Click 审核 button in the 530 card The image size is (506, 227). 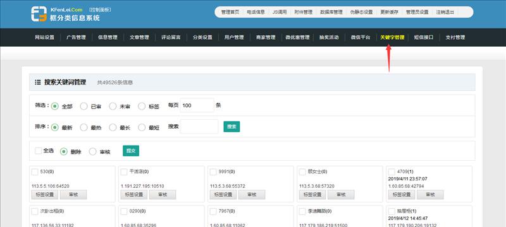click(x=73, y=194)
